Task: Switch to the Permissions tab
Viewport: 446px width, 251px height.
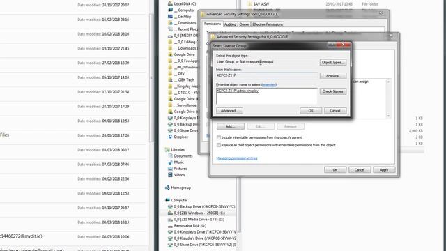Action: [x=213, y=24]
